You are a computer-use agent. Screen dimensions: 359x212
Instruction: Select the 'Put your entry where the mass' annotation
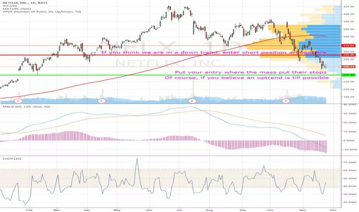251,72
